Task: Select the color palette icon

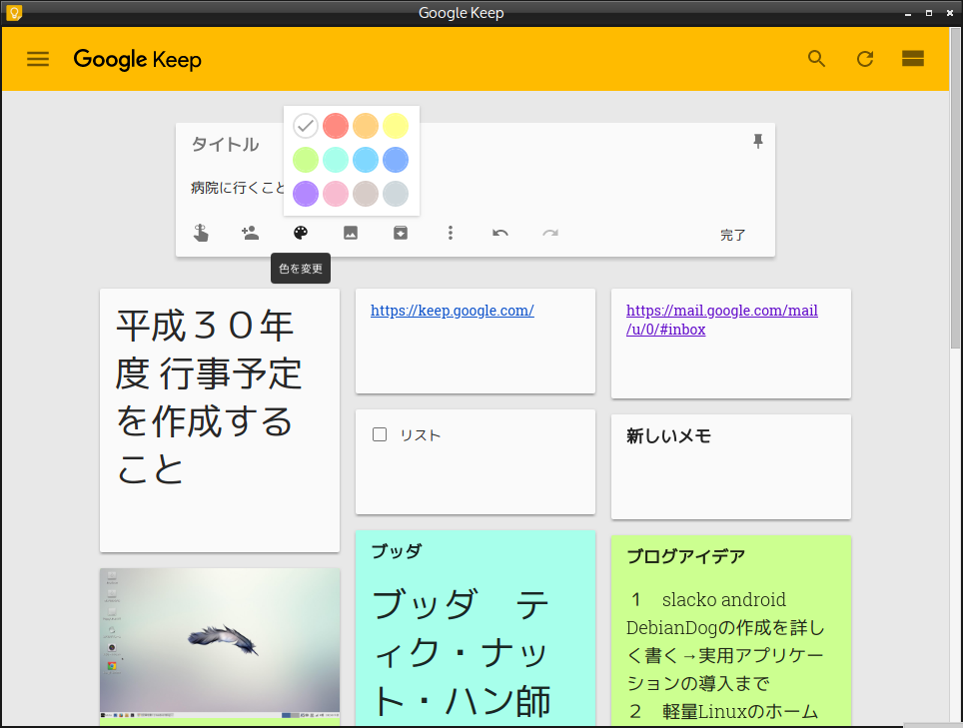Action: (x=300, y=232)
